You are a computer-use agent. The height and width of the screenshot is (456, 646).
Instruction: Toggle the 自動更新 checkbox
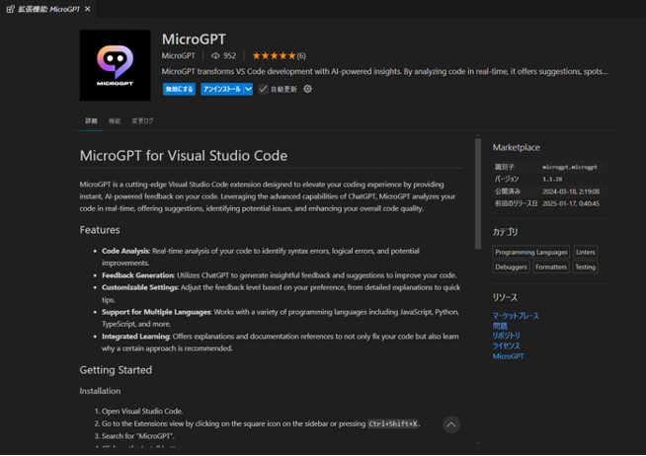point(263,89)
